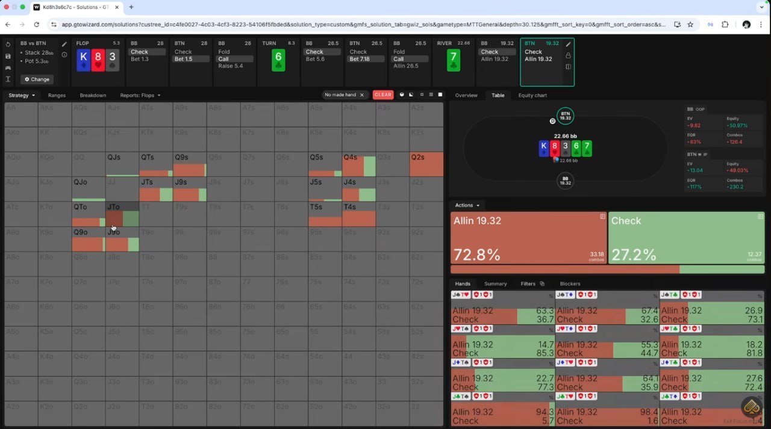Select the Hands tab
The image size is (771, 429).
[x=463, y=283]
